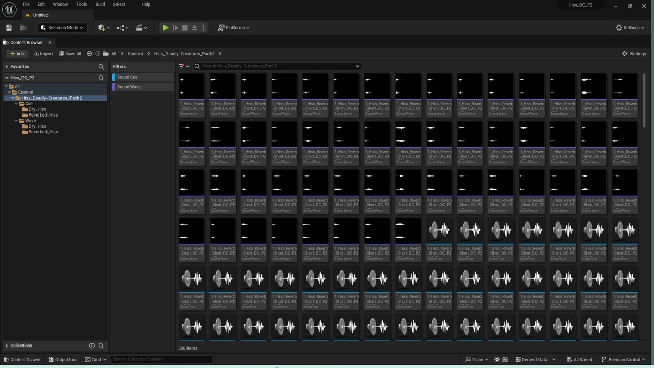This screenshot has width=654, height=368.
Task: Open the Trace dropdown in status bar
Action: 477,360
